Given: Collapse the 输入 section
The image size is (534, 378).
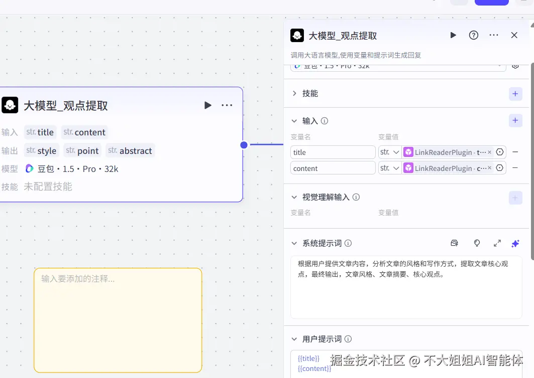Looking at the screenshot, I should [294, 120].
